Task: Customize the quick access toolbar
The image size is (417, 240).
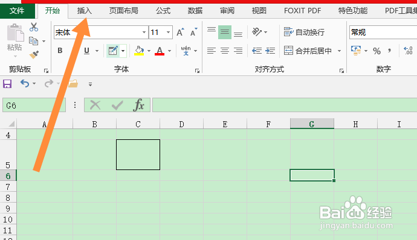Action: pyautogui.click(x=90, y=84)
